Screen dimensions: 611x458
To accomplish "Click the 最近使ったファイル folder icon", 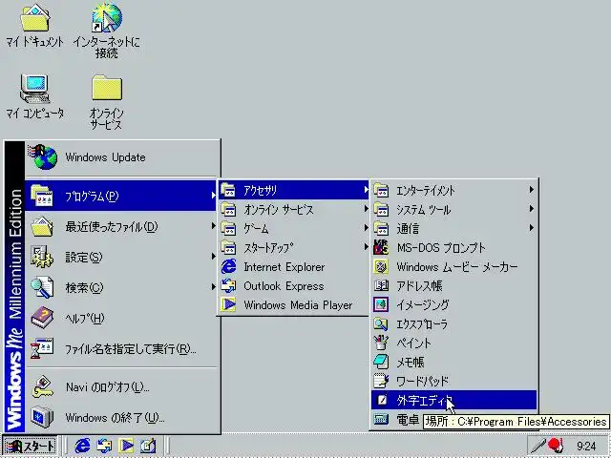I will pyautogui.click(x=42, y=226).
